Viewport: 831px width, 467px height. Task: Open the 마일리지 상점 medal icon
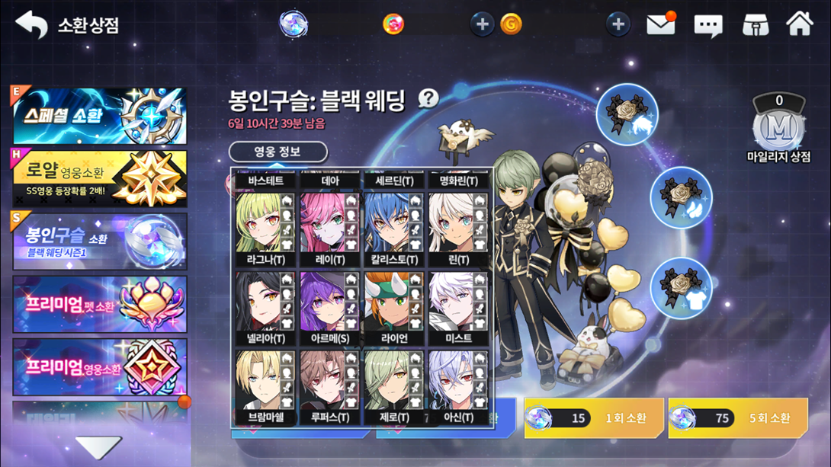click(x=778, y=129)
